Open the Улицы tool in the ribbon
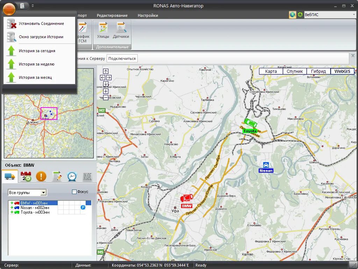Viewport: 358px width, 269px height. coord(103,31)
